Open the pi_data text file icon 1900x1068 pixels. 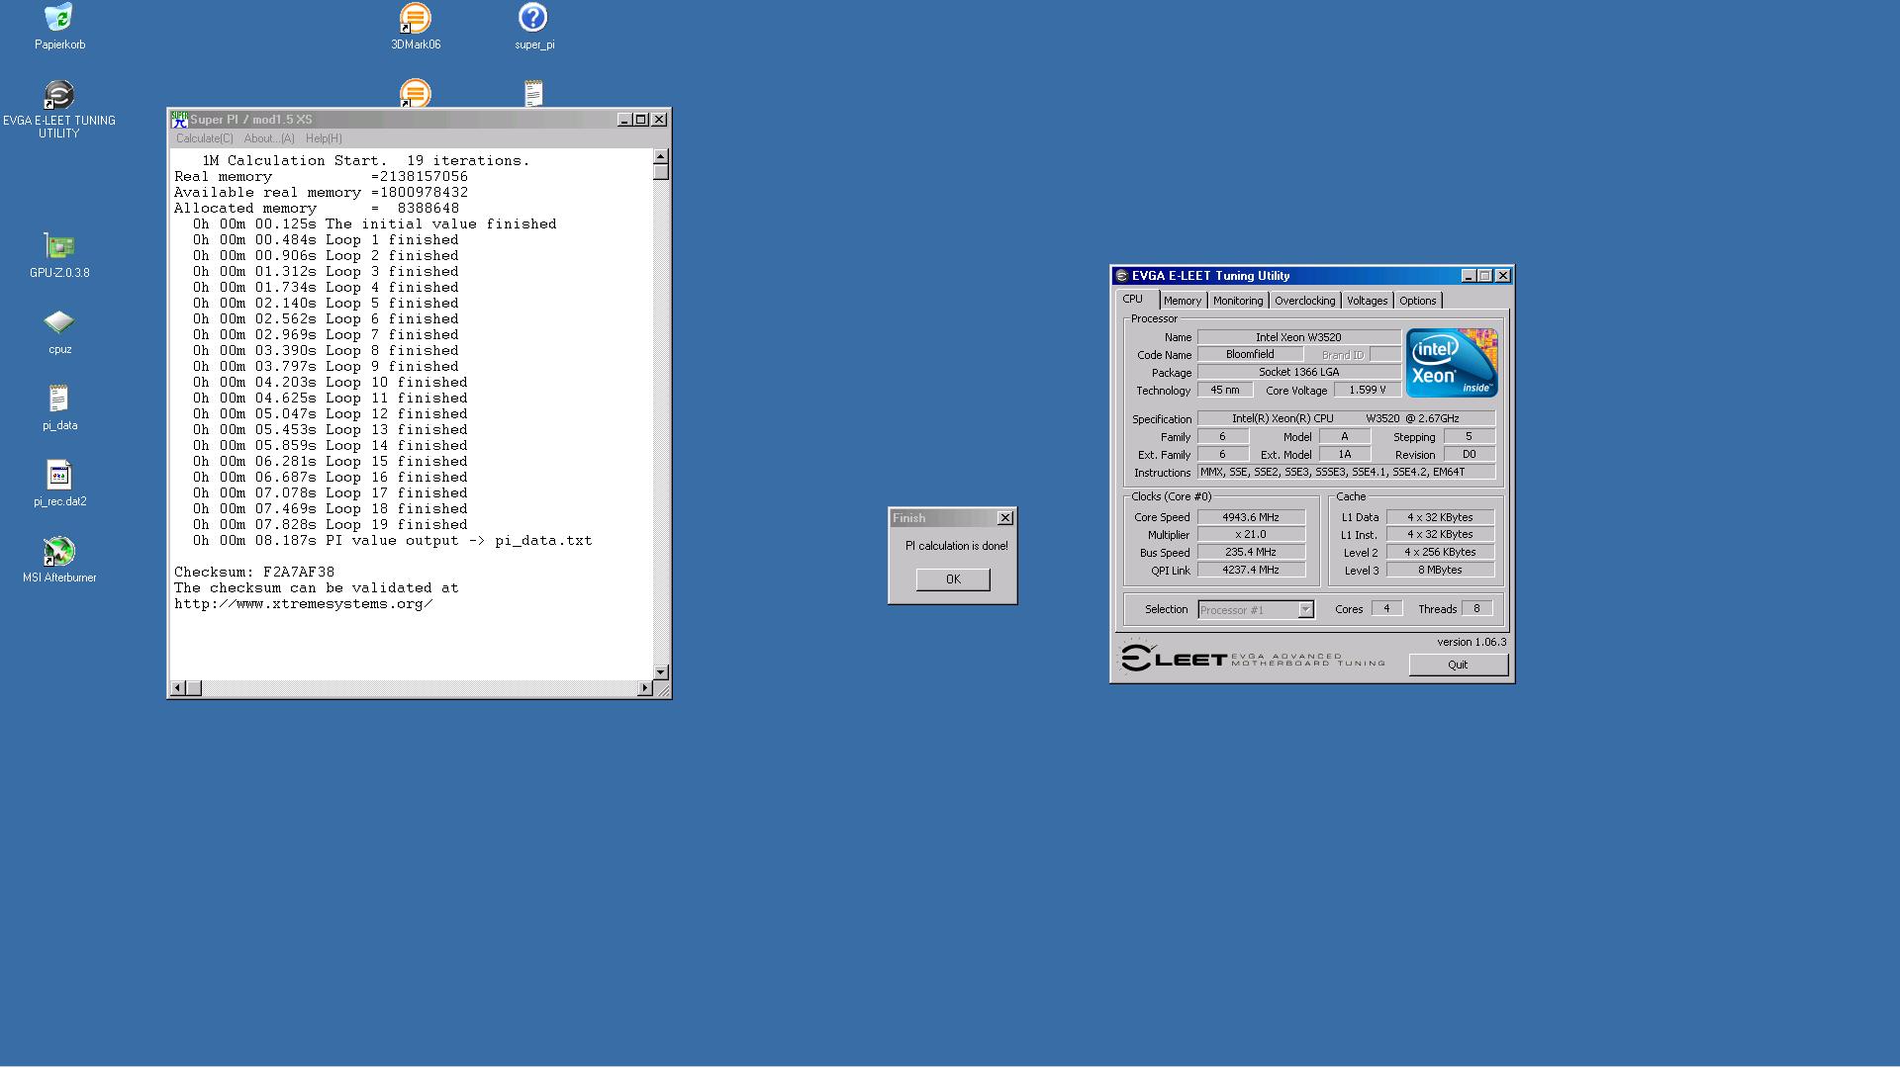59,400
